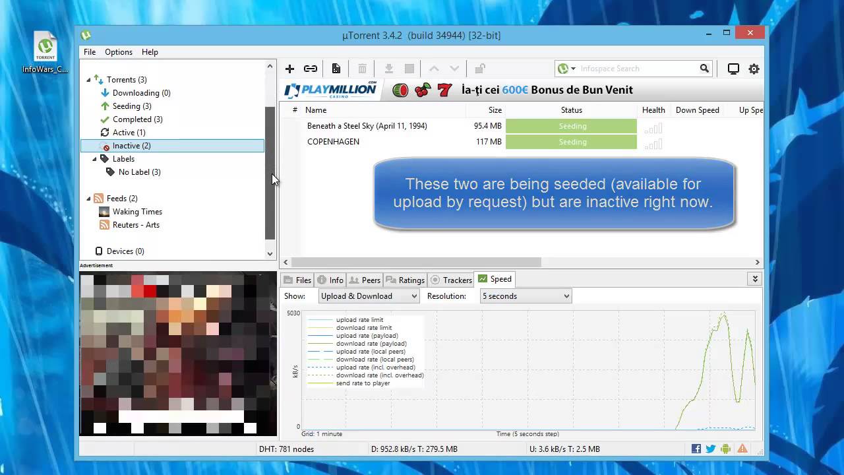Collapse the Labels tree node
844x475 pixels.
point(95,159)
